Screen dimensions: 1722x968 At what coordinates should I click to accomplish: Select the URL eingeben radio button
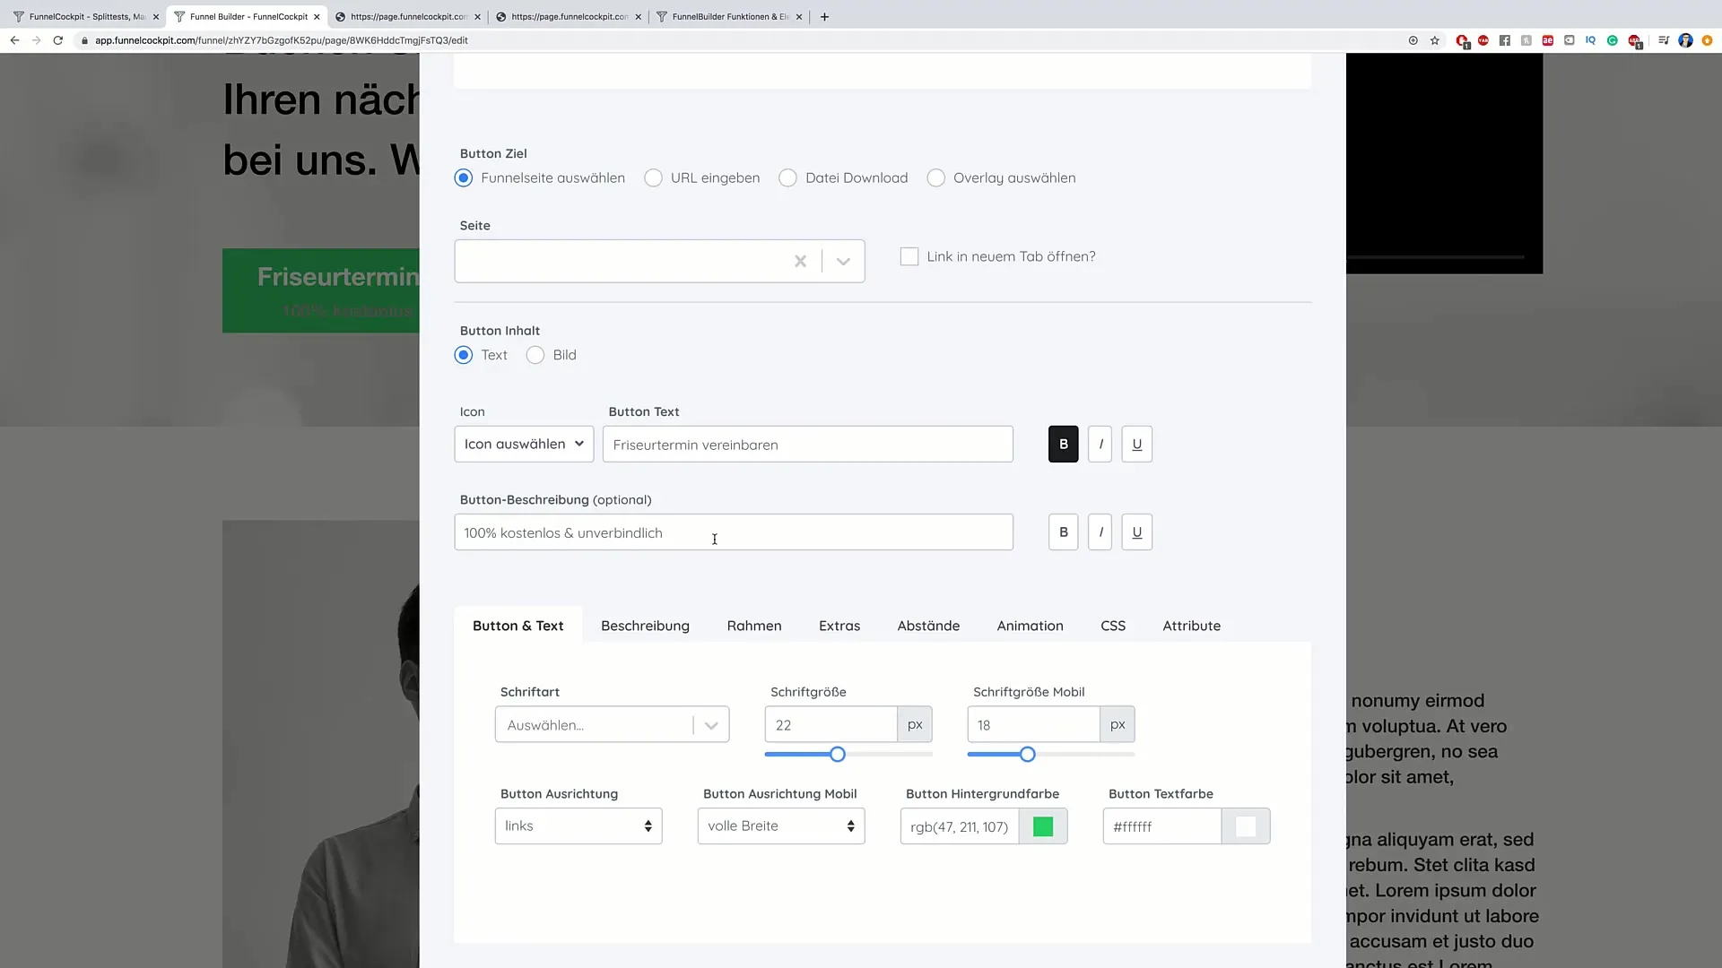654,177
